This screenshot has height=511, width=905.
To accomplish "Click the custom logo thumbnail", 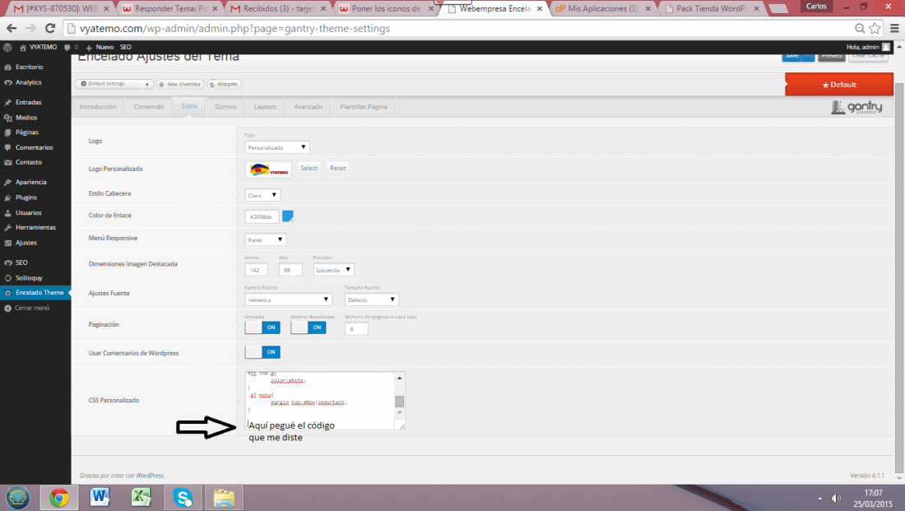I will tap(269, 170).
